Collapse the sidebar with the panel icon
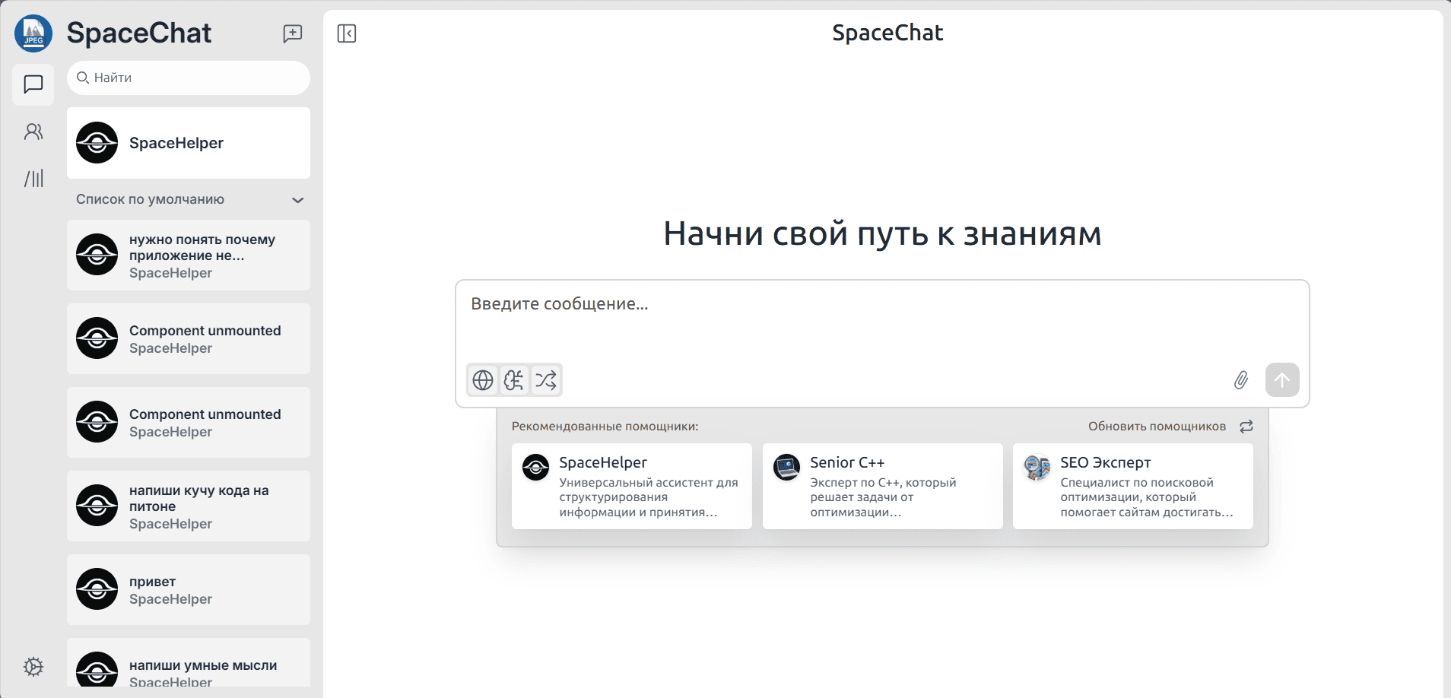Image resolution: width=1451 pixels, height=698 pixels. 347,33
